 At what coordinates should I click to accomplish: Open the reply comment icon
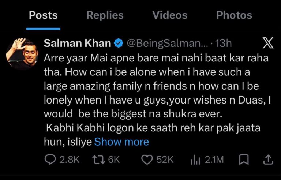pyautogui.click(x=50, y=160)
